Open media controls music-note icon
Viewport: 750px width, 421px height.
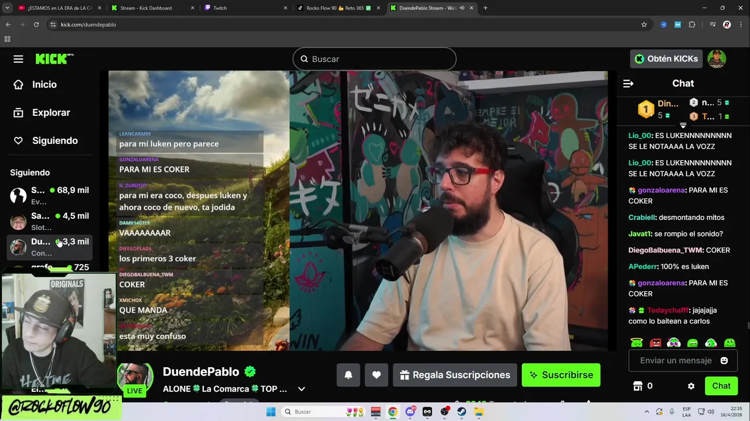click(x=712, y=25)
